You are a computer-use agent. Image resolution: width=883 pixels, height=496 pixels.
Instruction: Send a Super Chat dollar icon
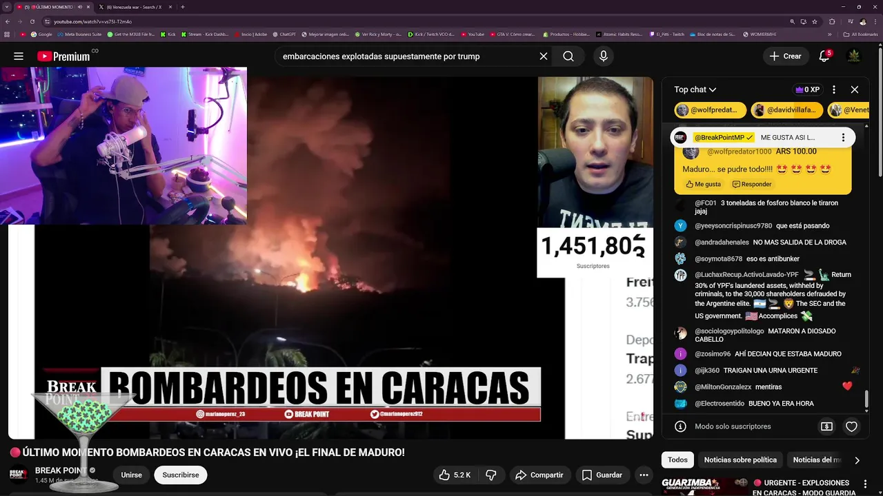pyautogui.click(x=826, y=426)
